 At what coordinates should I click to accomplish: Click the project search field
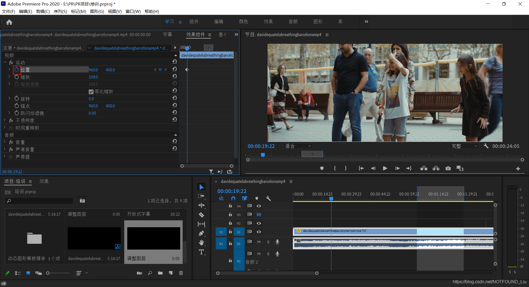pyautogui.click(x=39, y=201)
